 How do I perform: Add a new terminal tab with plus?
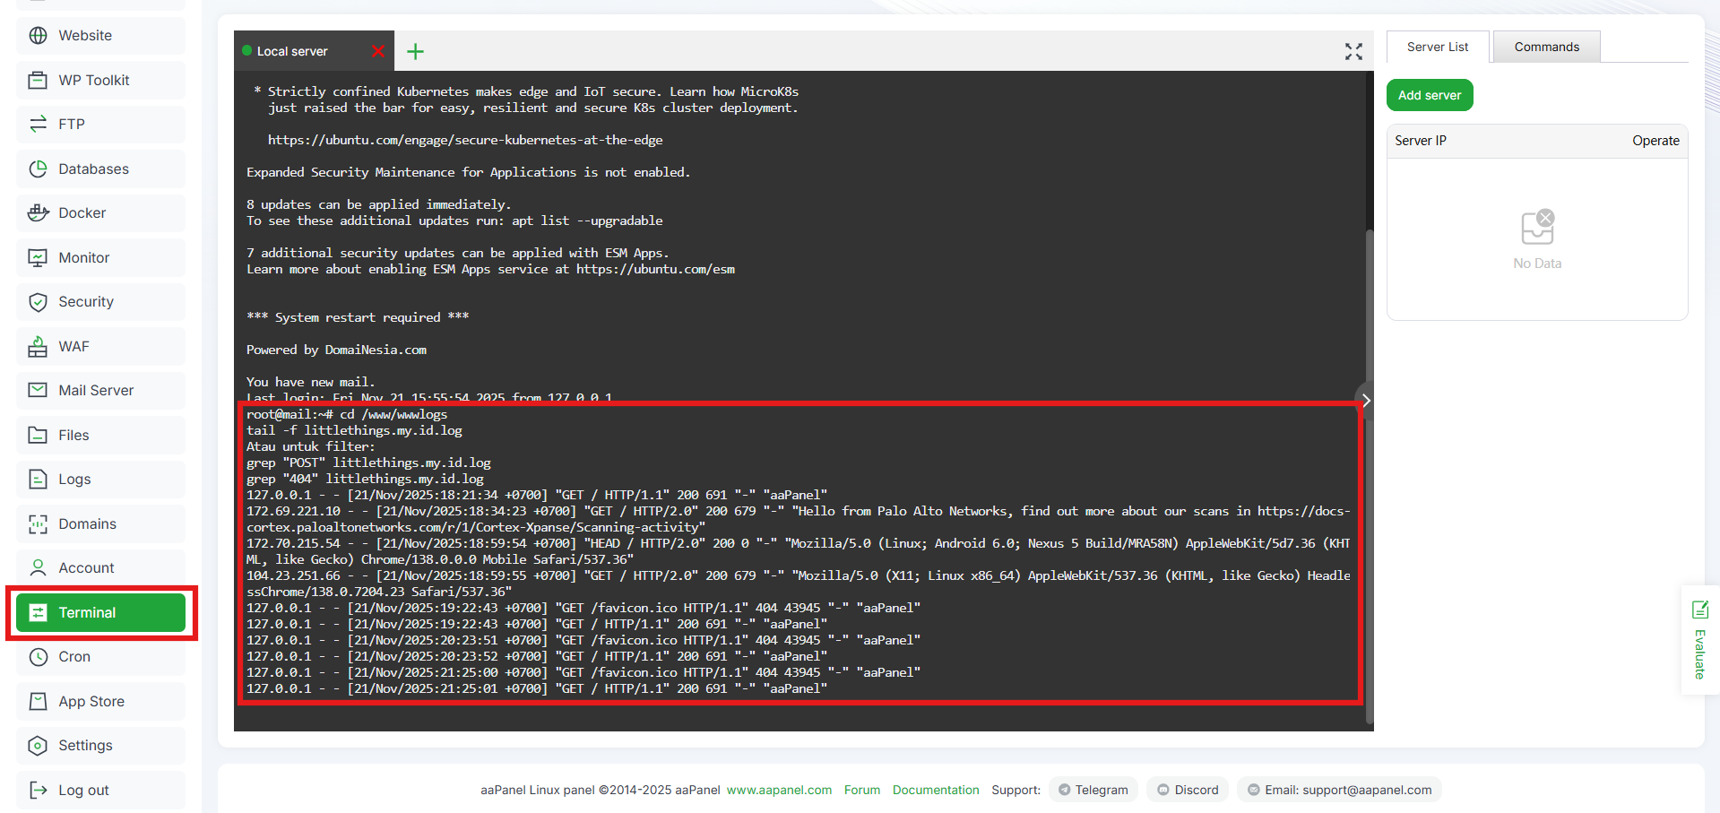pos(415,51)
